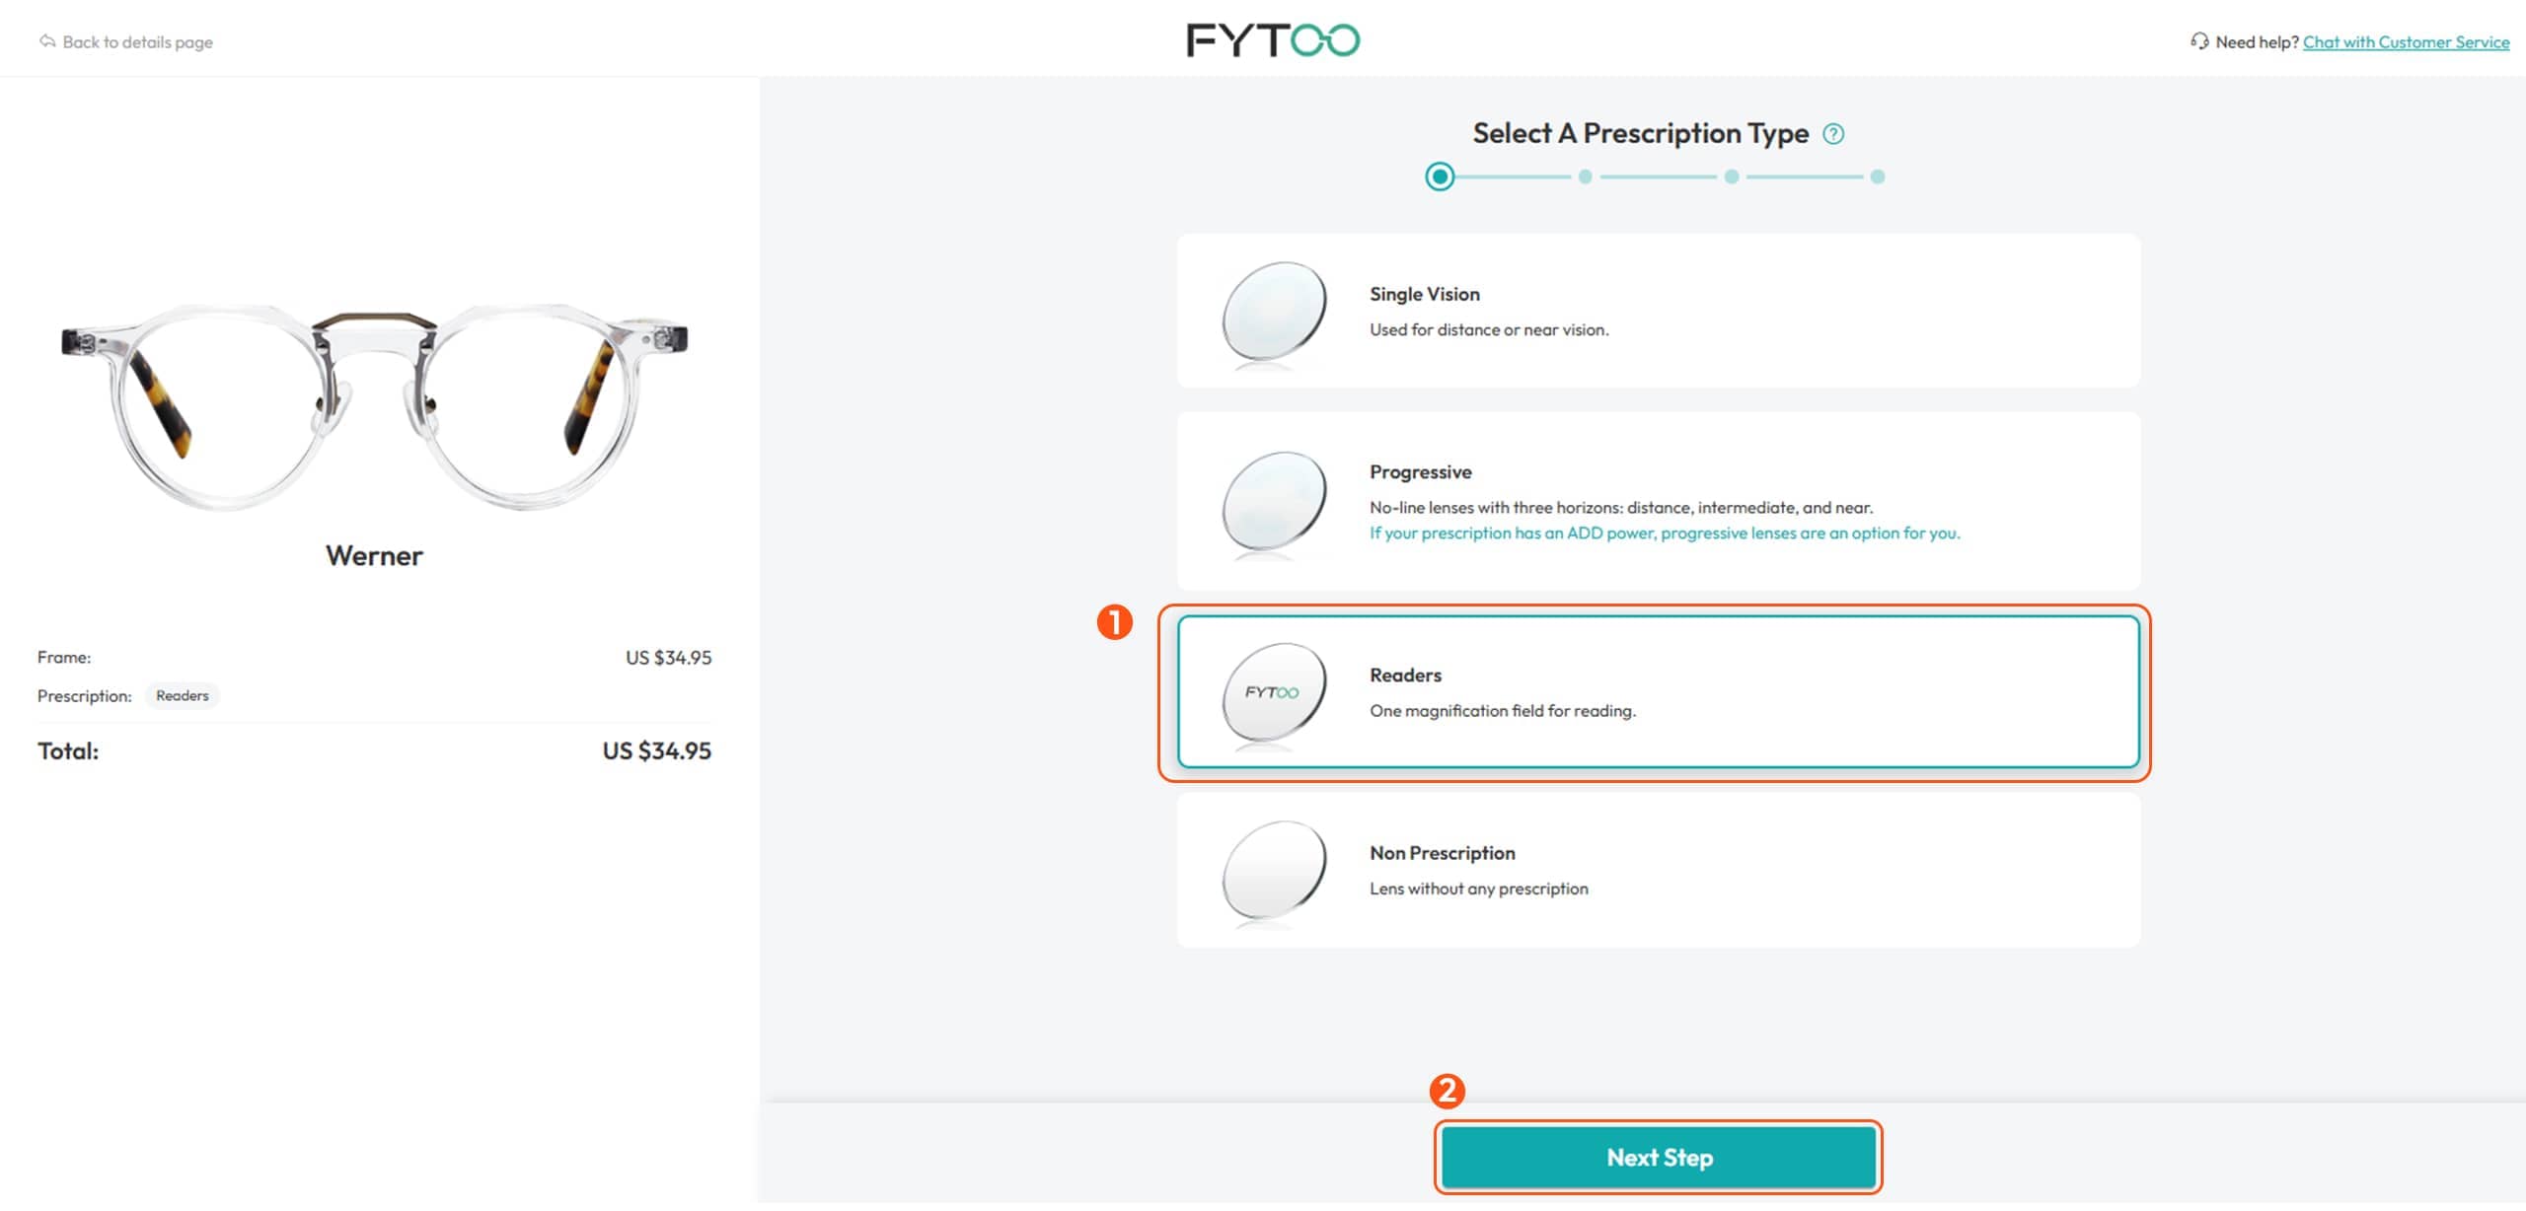
Task: Click the FYTOO logo
Action: [x=1272, y=40]
